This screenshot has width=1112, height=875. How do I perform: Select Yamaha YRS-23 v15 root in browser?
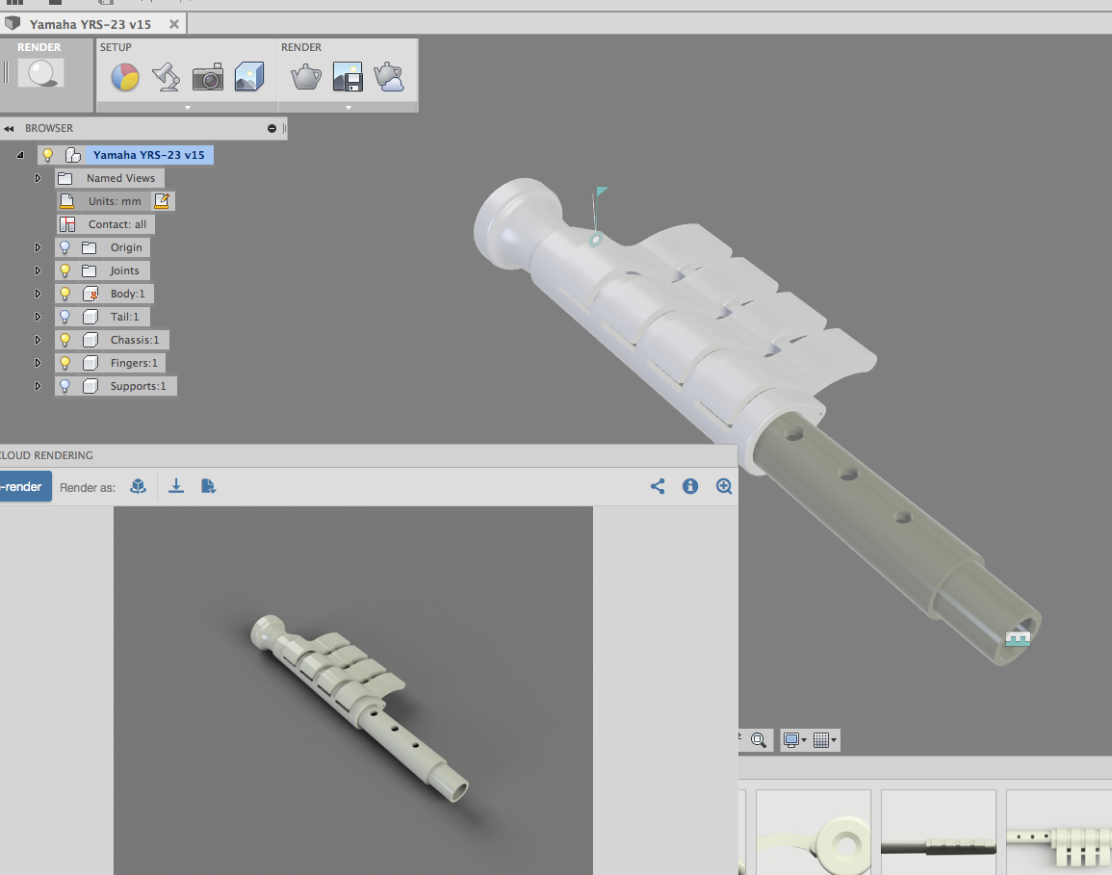pos(149,155)
